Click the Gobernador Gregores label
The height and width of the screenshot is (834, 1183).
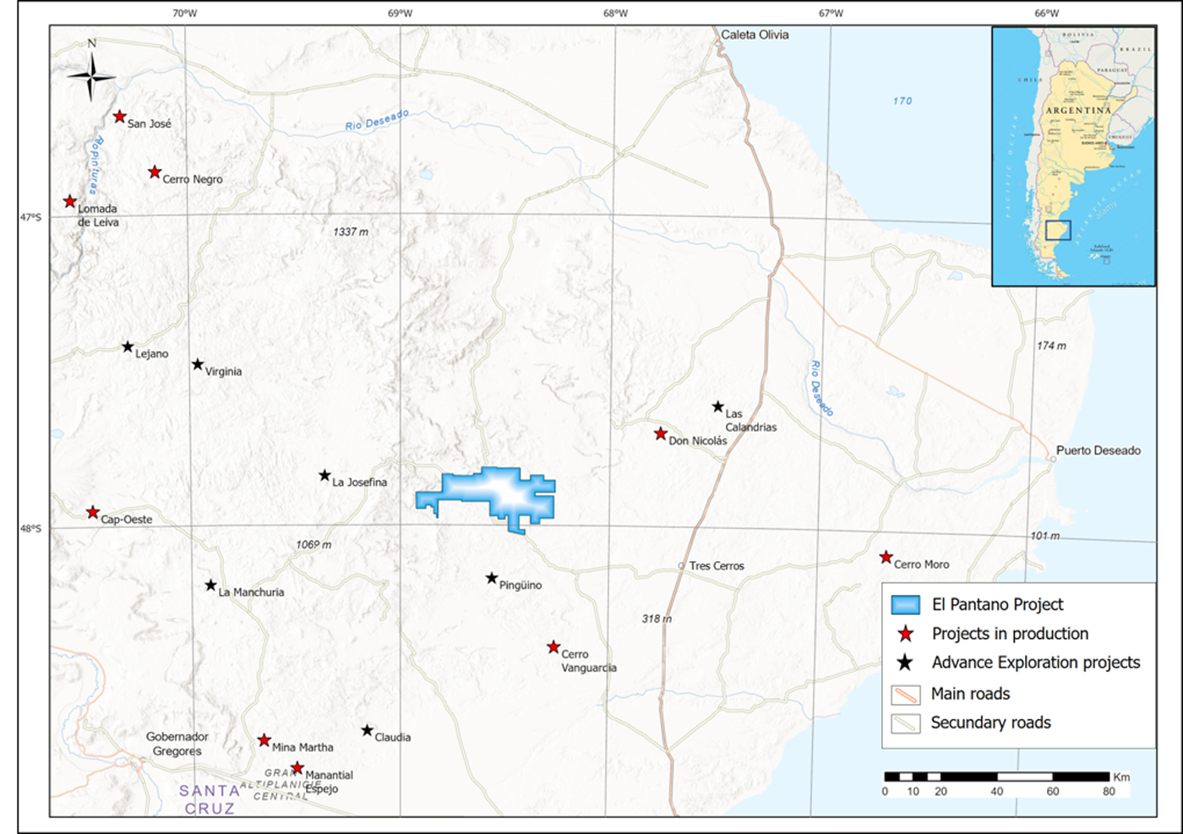[x=177, y=744]
